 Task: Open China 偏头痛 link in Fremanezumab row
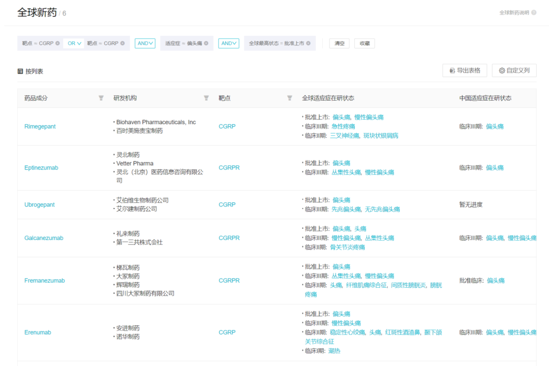tap(496, 281)
